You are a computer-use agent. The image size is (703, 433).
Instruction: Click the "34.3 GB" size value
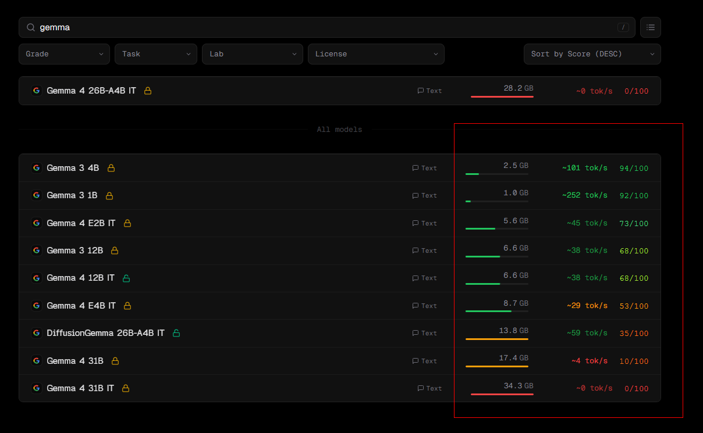[x=519, y=385]
